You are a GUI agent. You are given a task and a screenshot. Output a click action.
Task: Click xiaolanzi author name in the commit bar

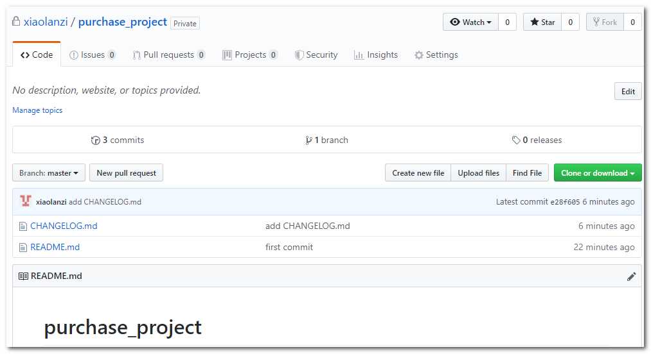pyautogui.click(x=51, y=202)
